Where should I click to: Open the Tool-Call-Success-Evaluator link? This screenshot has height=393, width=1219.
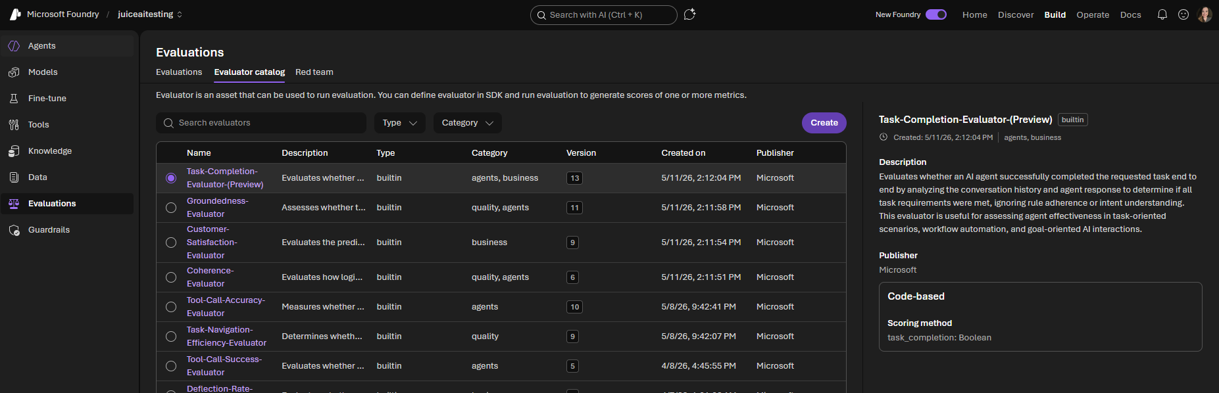pos(224,366)
